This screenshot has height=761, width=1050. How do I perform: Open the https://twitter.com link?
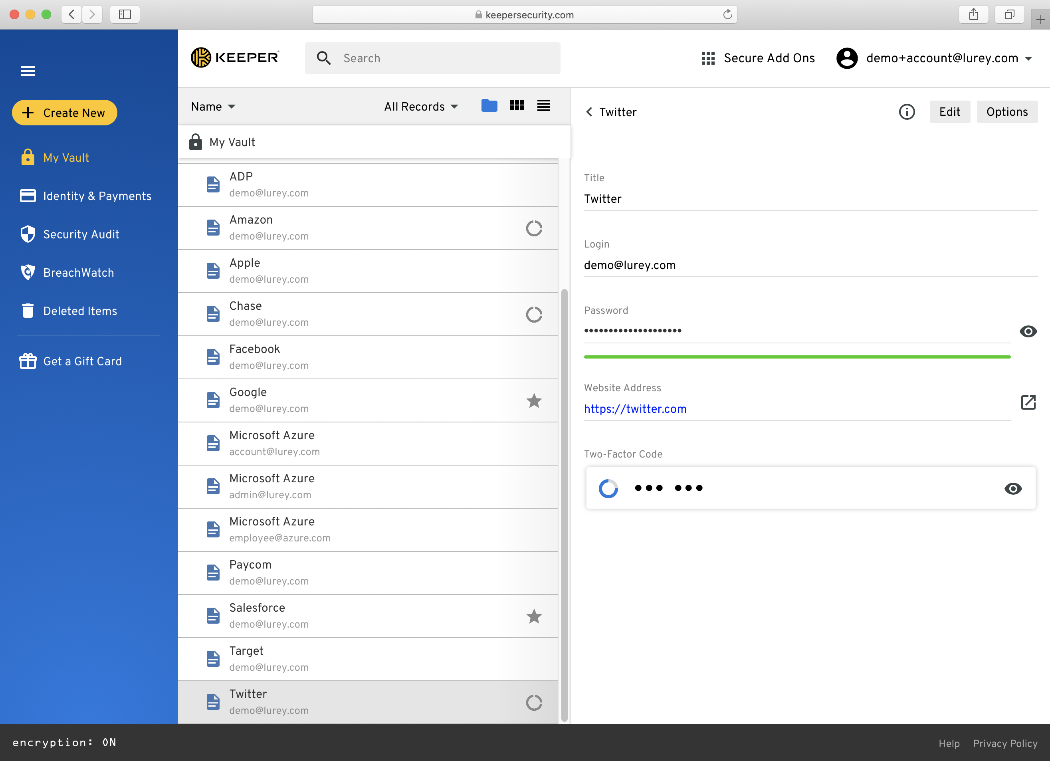click(635, 409)
